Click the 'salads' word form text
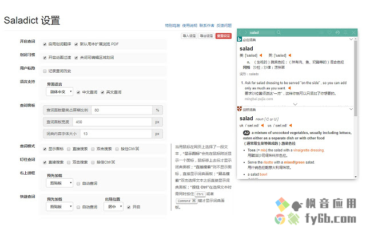Viewport: 366px width, 229px height. tap(254, 74)
